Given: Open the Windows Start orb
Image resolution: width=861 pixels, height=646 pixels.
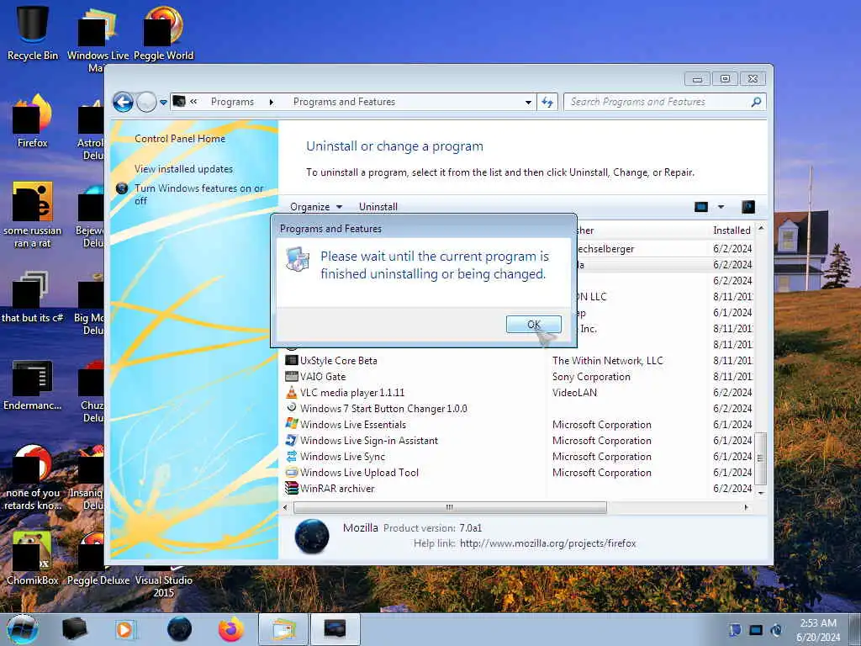Looking at the screenshot, I should [x=22, y=629].
